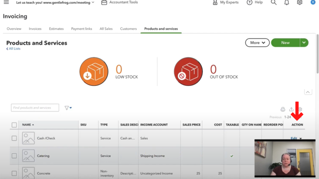The image size is (319, 179).
Task: Open the notifications bell icon
Action: point(286,2)
